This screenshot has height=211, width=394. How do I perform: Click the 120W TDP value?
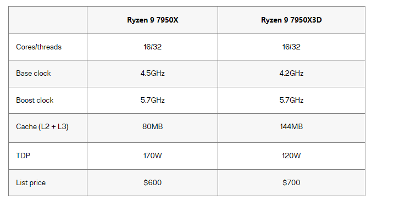(x=291, y=156)
